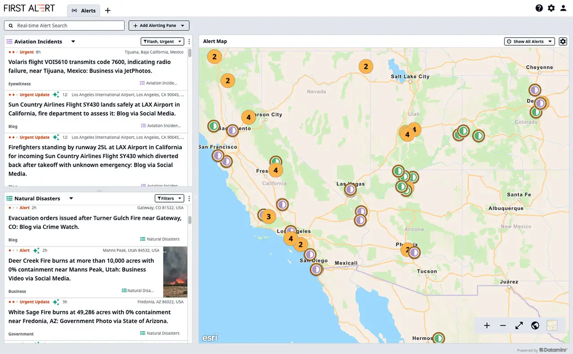Image resolution: width=573 pixels, height=354 pixels.
Task: Open the Settings gear in the top bar
Action: [551, 8]
